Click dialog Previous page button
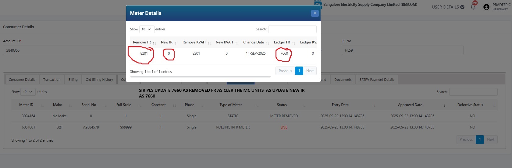The image size is (512, 168). coord(285,71)
